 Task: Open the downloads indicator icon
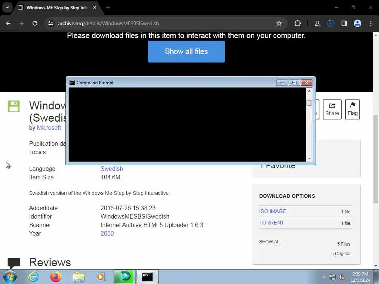click(x=331, y=23)
